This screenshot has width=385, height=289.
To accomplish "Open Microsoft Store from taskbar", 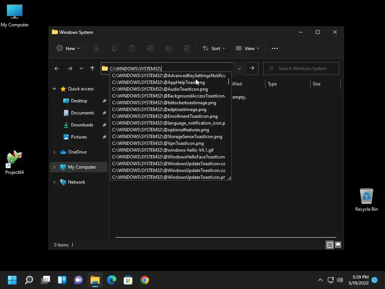I will [x=128, y=280].
